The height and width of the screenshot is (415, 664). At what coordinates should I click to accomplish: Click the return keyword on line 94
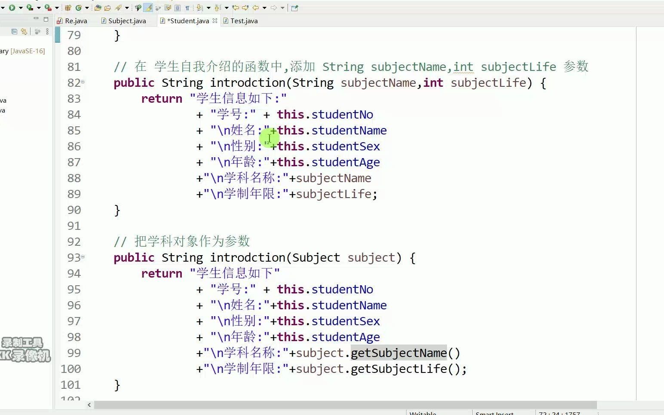click(162, 274)
